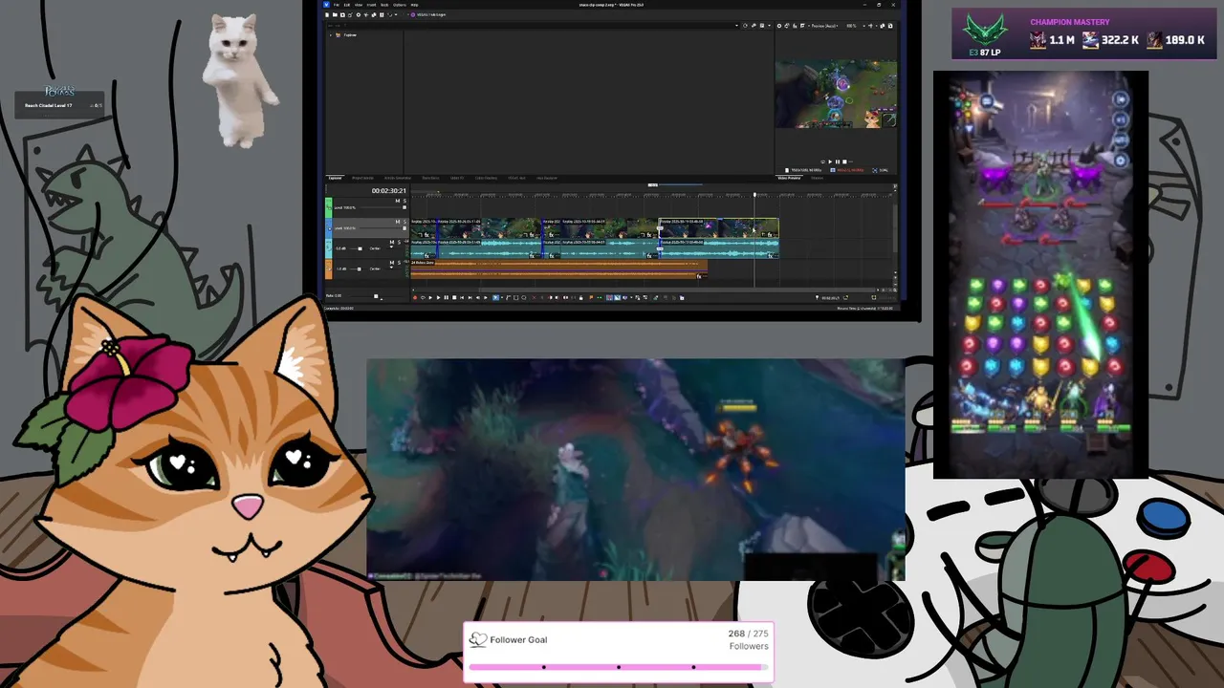Open the Tools menu

pyautogui.click(x=384, y=5)
